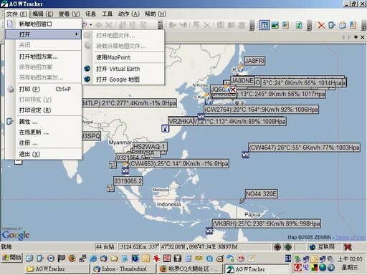Screen dimensions: 367x275
Task: Choose 使用MapPoint in the submenu
Action: pyautogui.click(x=123, y=57)
